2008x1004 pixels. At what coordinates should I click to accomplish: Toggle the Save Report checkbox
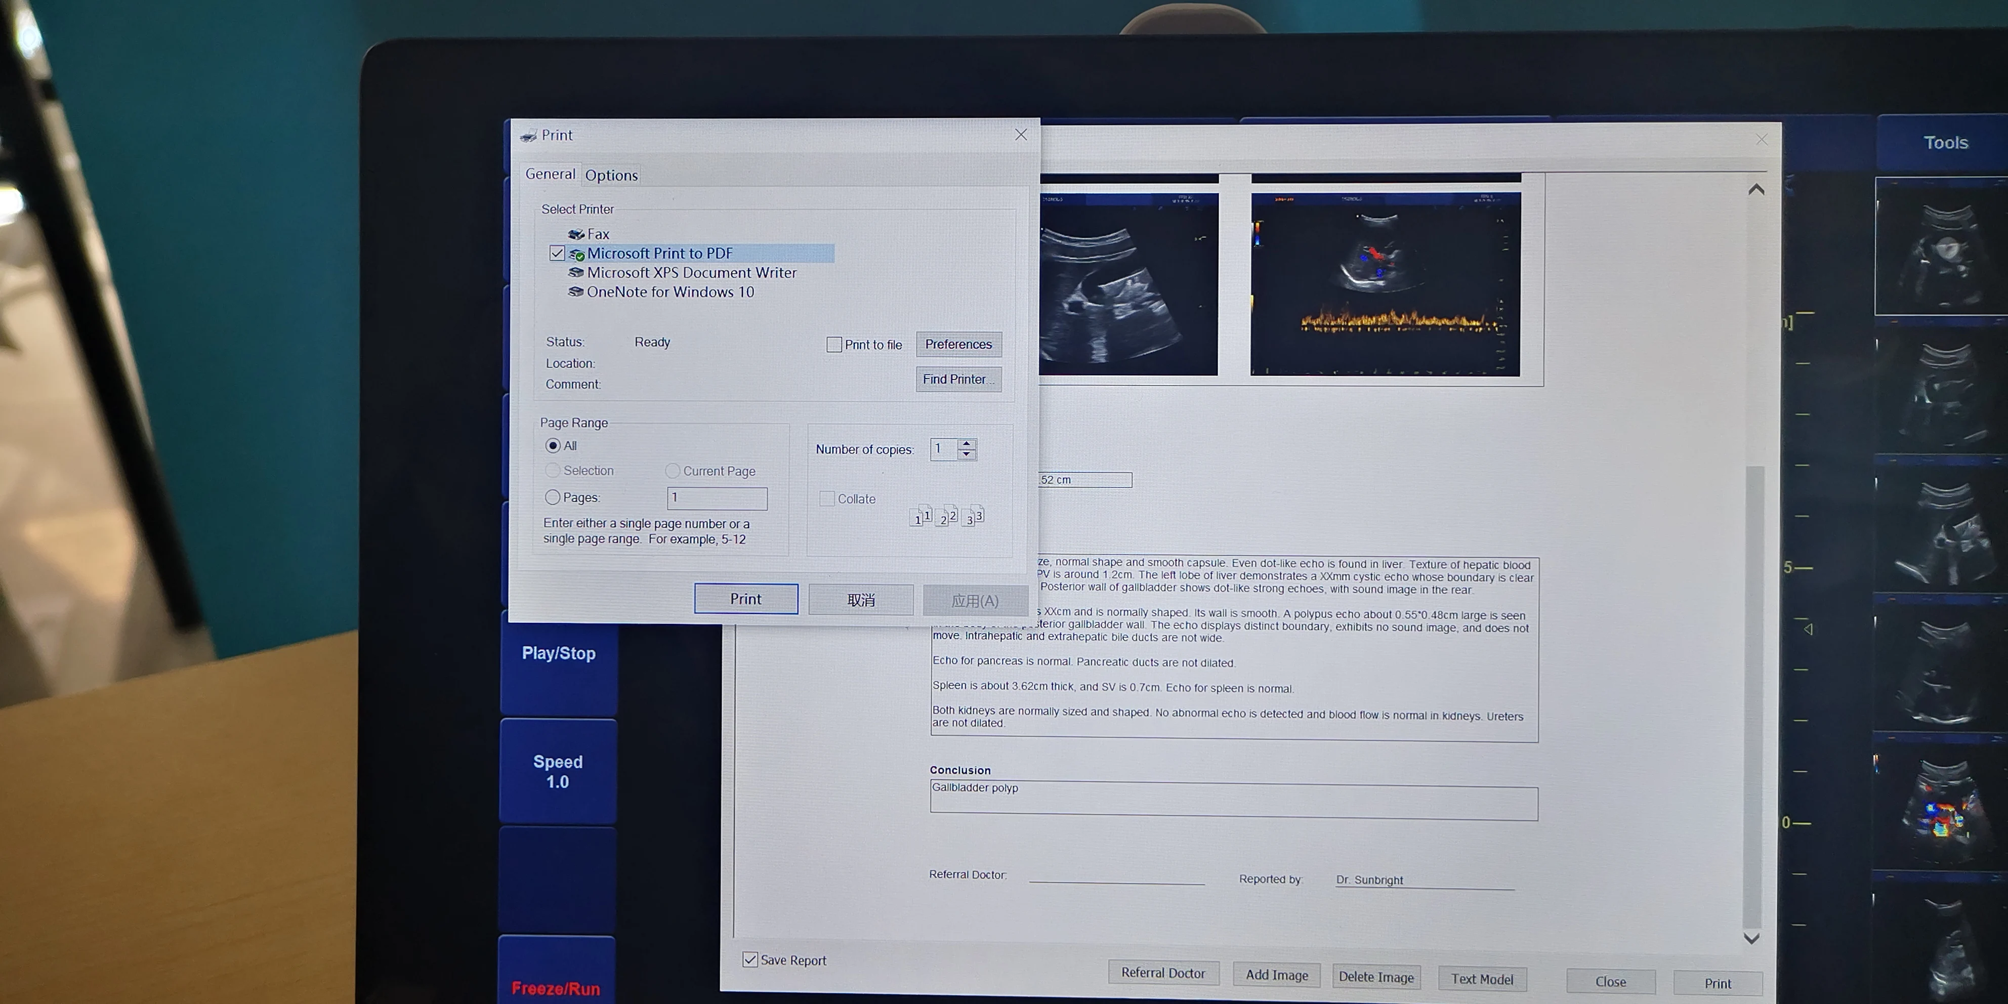click(x=750, y=959)
